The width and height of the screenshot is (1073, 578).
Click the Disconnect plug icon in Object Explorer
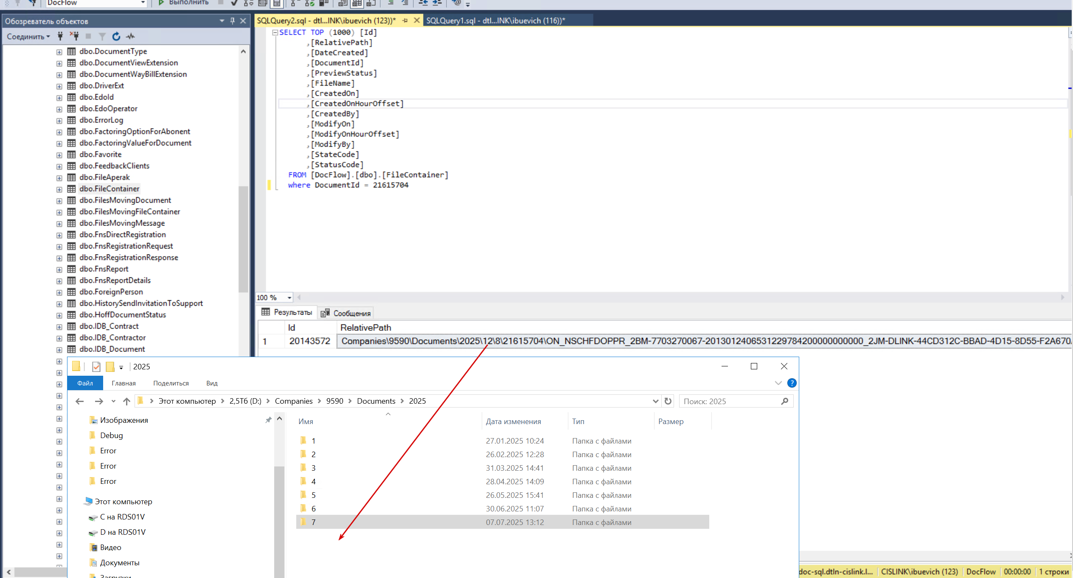75,36
